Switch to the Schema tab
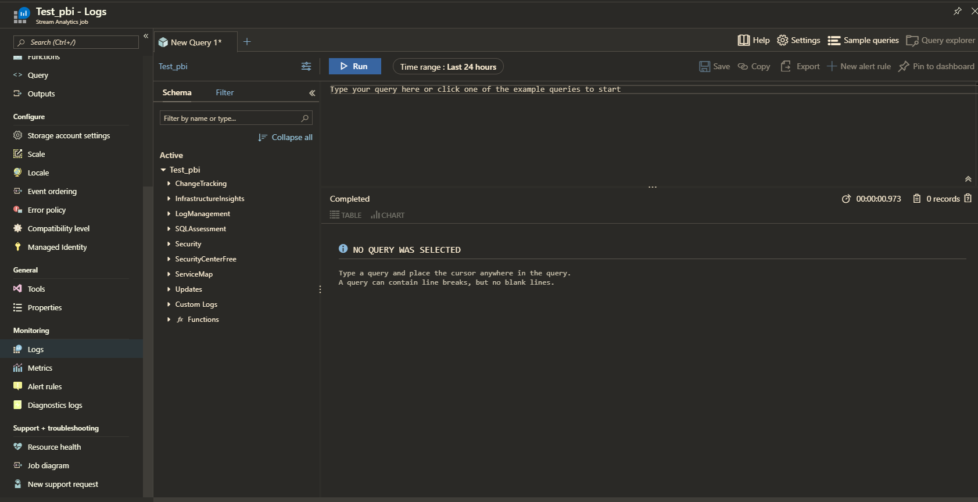Screen dimensions: 978x502 pyautogui.click(x=177, y=92)
